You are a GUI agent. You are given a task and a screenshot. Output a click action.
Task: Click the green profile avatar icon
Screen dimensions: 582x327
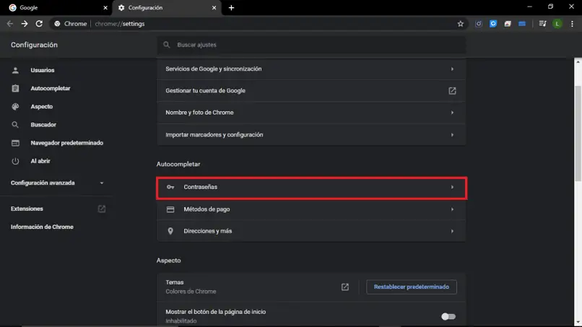557,24
